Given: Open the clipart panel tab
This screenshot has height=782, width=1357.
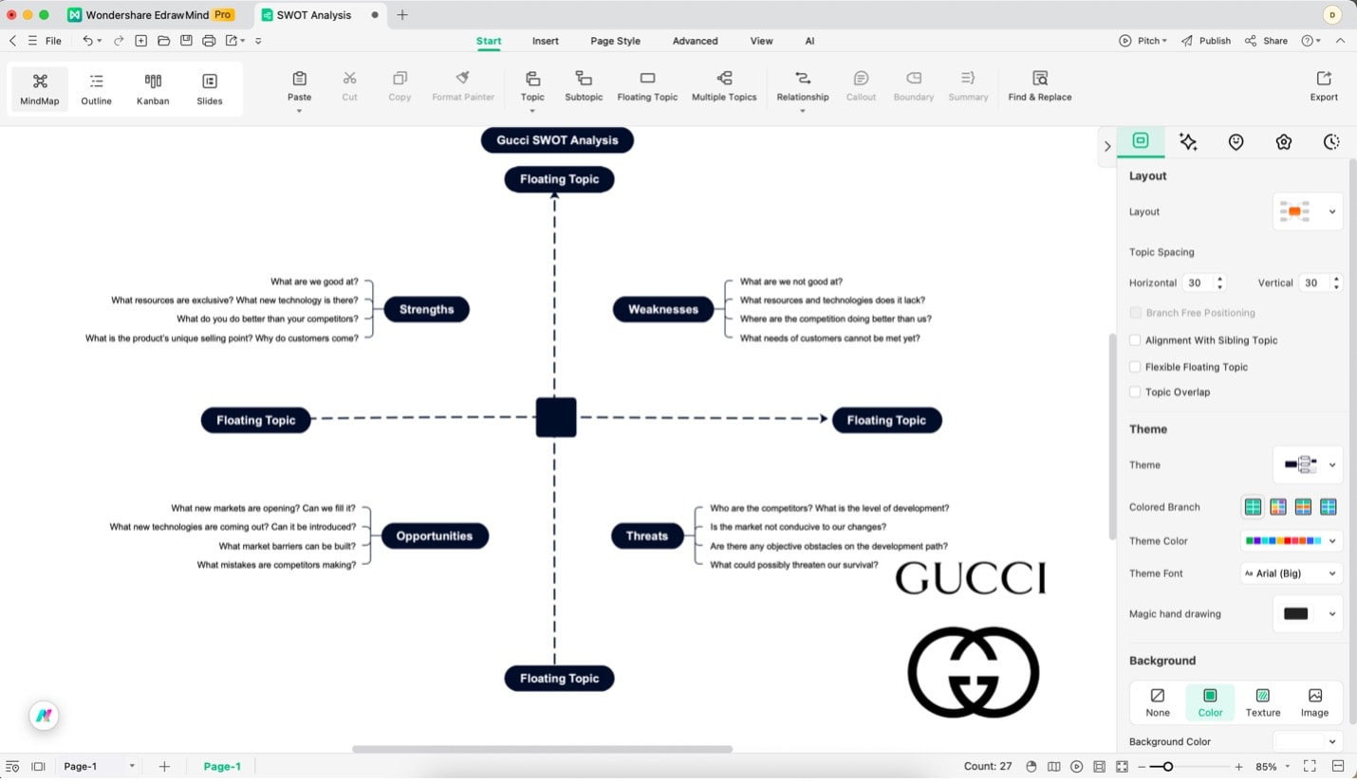Looking at the screenshot, I should click(1284, 142).
